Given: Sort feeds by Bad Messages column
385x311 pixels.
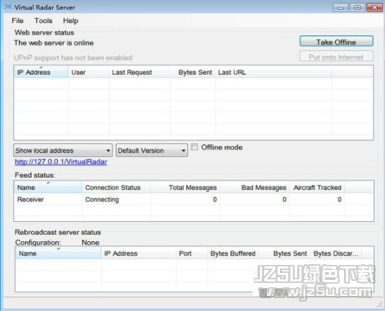Looking at the screenshot, I should click(x=255, y=187).
